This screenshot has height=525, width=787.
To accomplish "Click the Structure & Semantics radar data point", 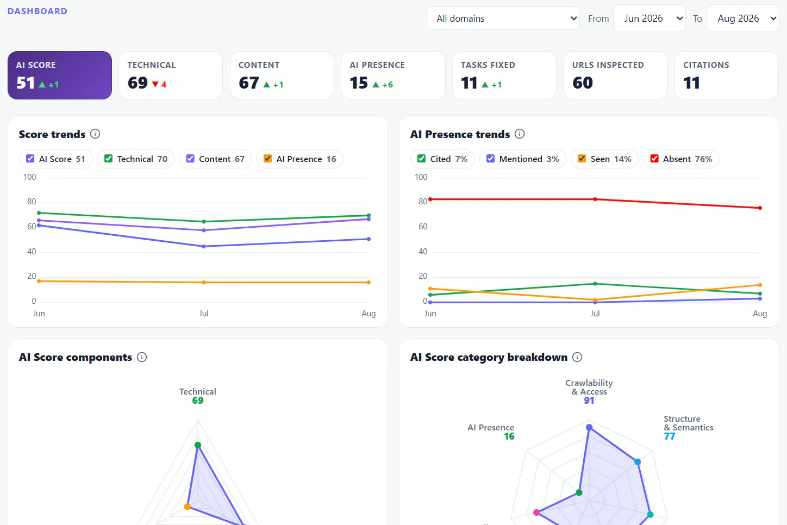I will coord(638,462).
